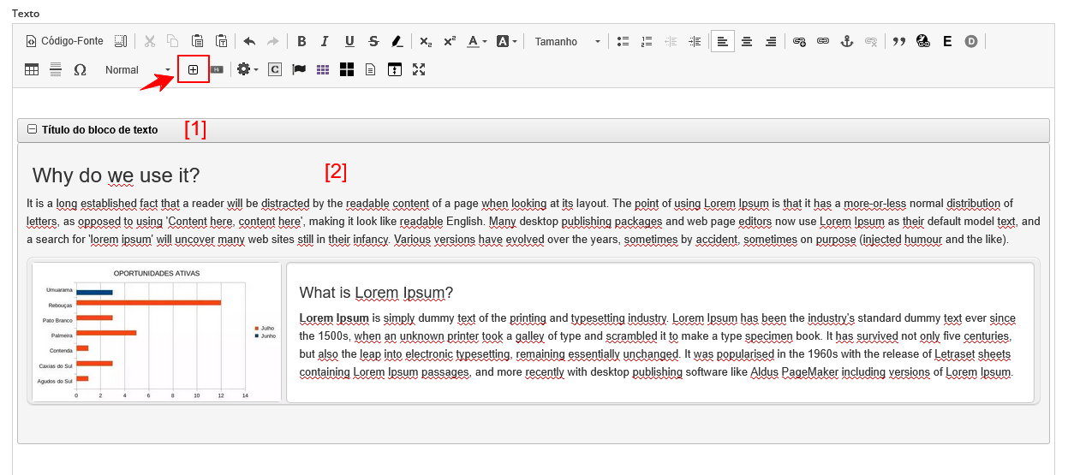1068x475 pixels.
Task: Undo the last action
Action: [249, 41]
